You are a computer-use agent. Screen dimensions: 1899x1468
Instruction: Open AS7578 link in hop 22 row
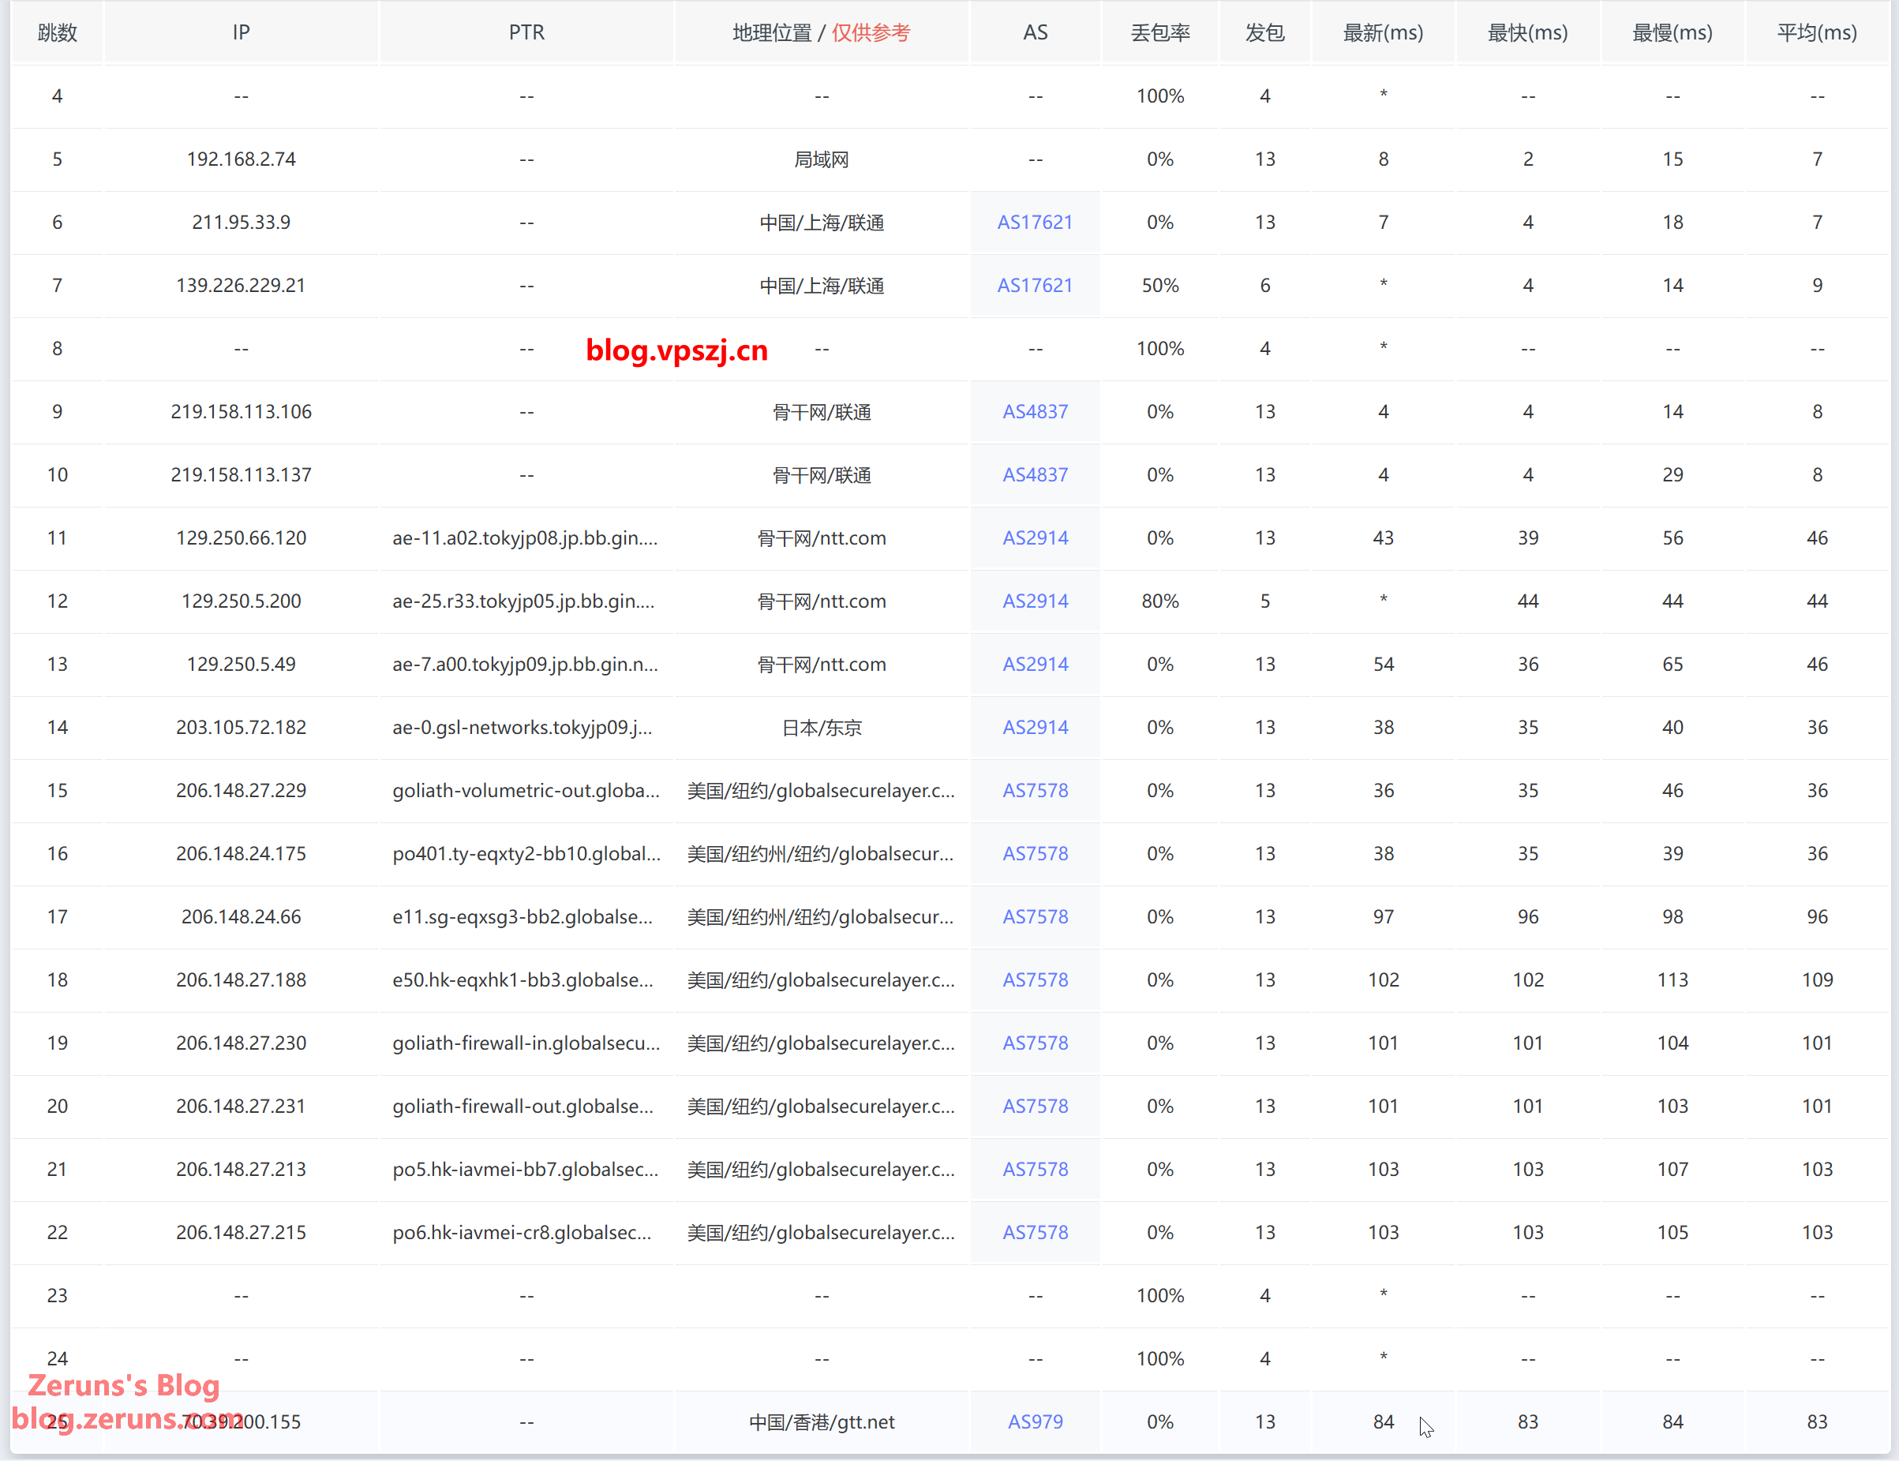pos(1035,1232)
